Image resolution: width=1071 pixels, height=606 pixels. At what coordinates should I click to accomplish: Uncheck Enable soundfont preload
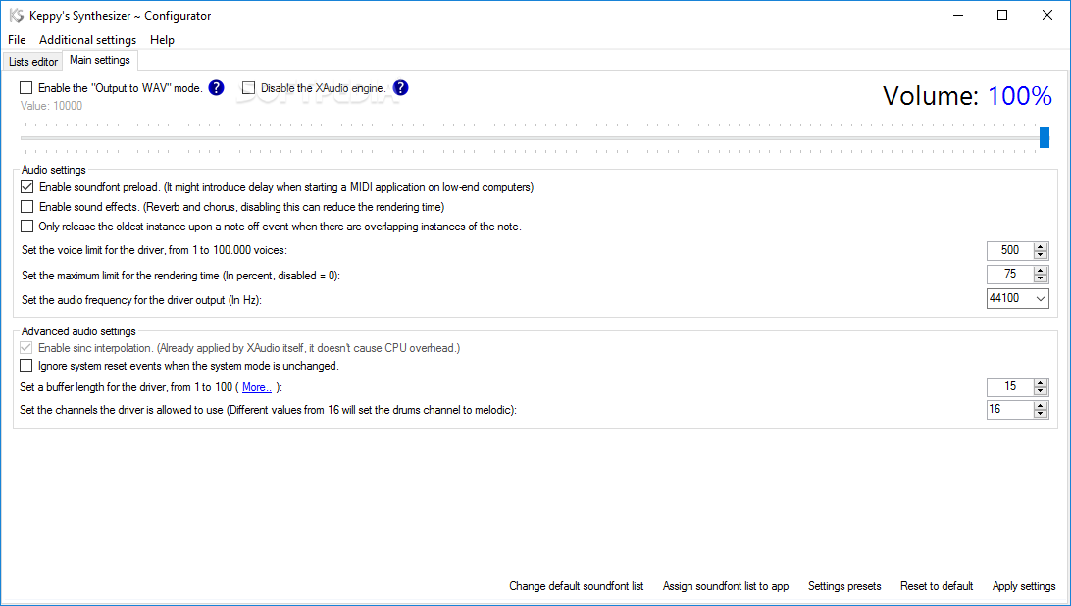coord(27,186)
